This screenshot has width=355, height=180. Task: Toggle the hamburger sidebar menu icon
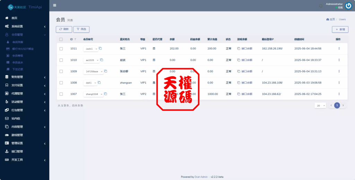pyautogui.click(x=54, y=6)
